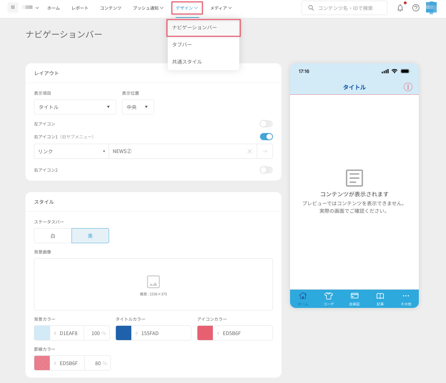This screenshot has width=446, height=383.
Task: Tap the 会員証 card icon in the preview
Action: (354, 296)
